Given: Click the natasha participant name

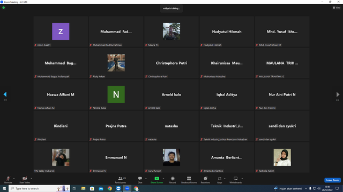Looking at the screenshot, I should coord(171,126).
